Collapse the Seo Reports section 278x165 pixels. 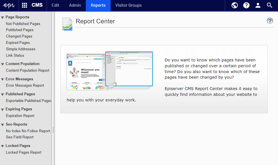pyautogui.click(x=3, y=125)
